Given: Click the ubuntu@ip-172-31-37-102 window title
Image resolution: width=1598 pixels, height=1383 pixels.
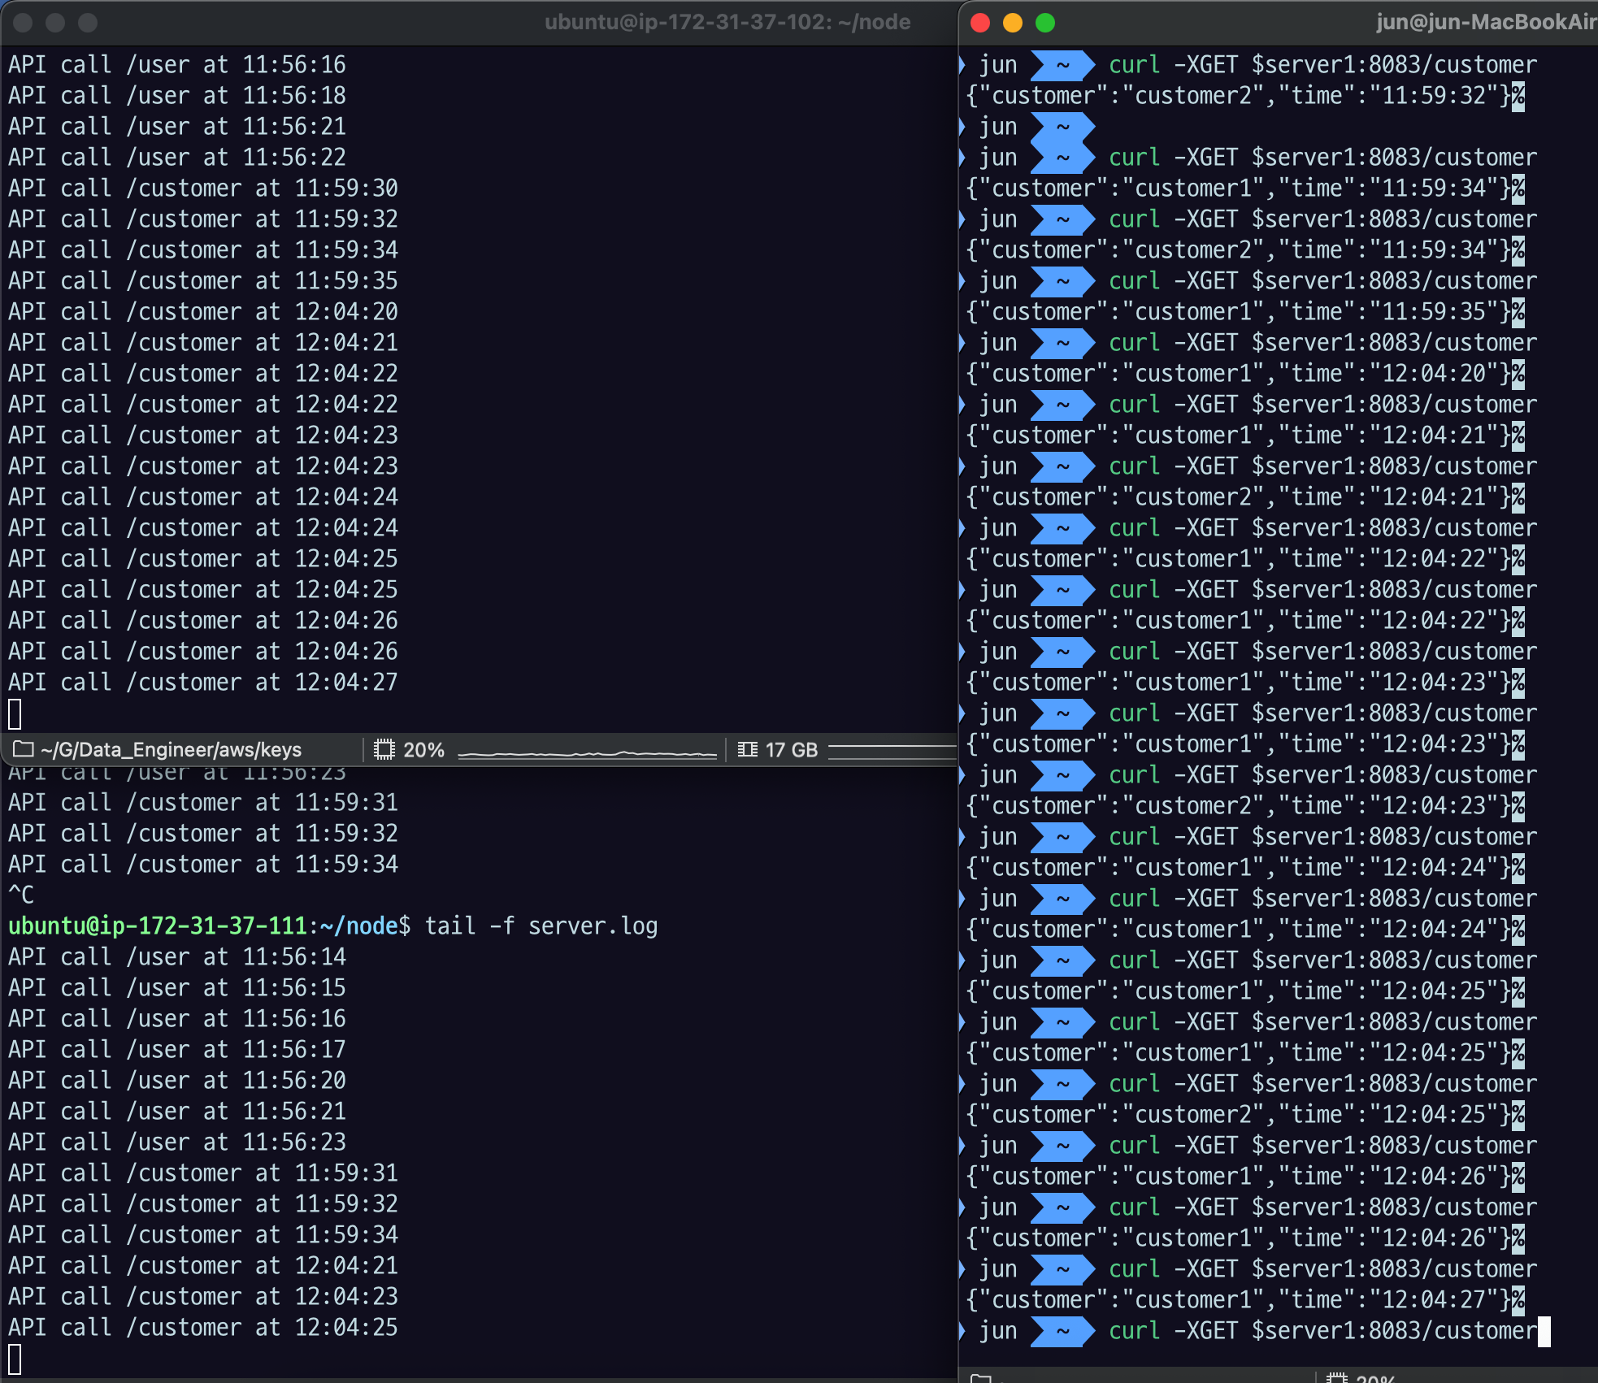Looking at the screenshot, I should coord(727,22).
